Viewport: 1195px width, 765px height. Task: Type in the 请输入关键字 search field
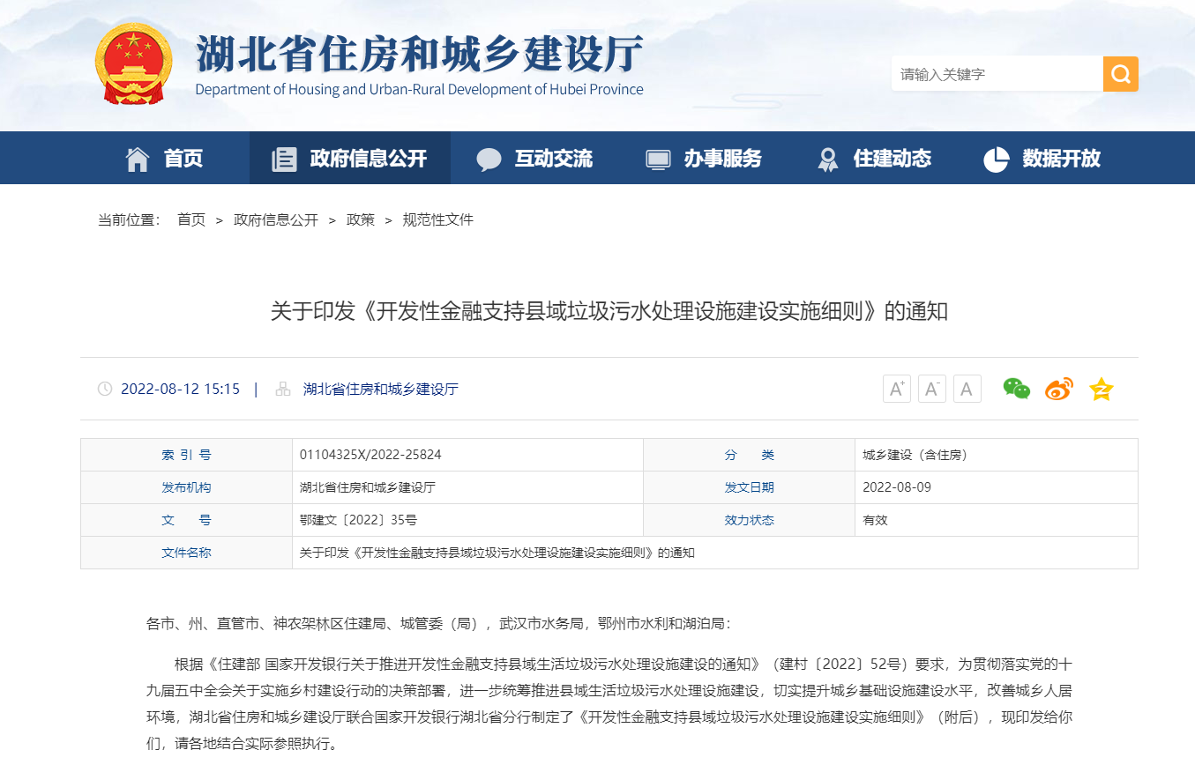pos(997,74)
